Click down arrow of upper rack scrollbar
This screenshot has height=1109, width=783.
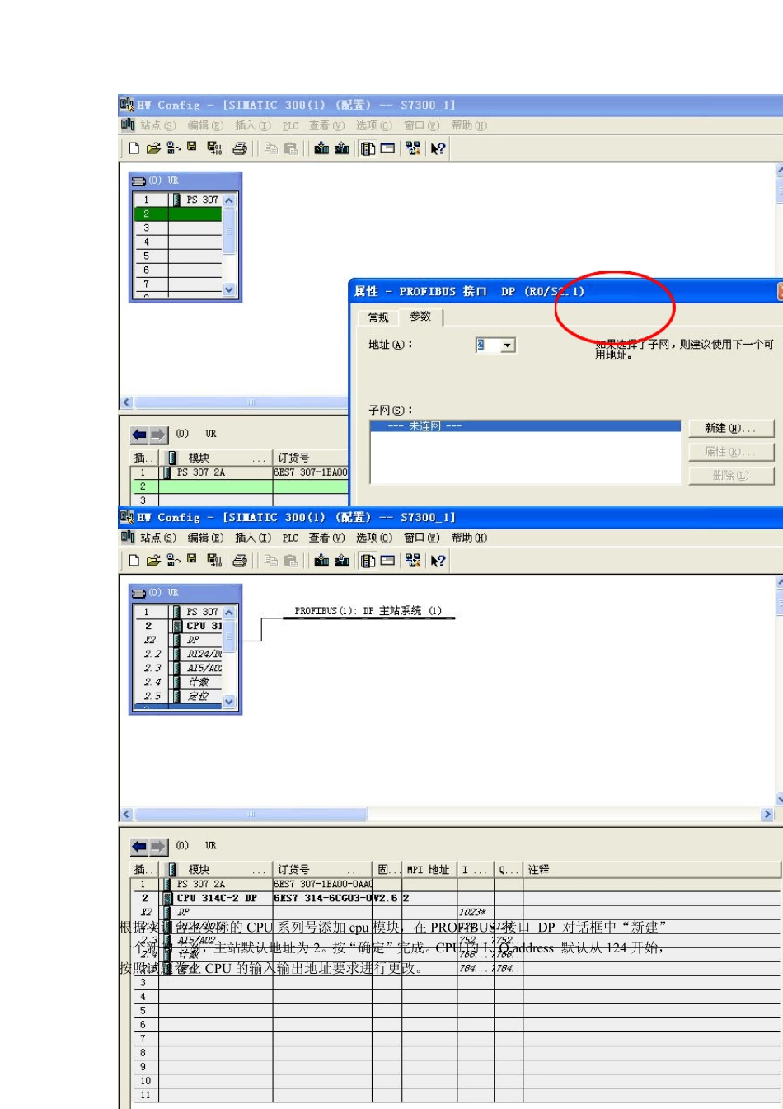pyautogui.click(x=229, y=289)
